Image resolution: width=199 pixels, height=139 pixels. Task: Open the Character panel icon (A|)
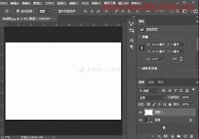pos(132,40)
